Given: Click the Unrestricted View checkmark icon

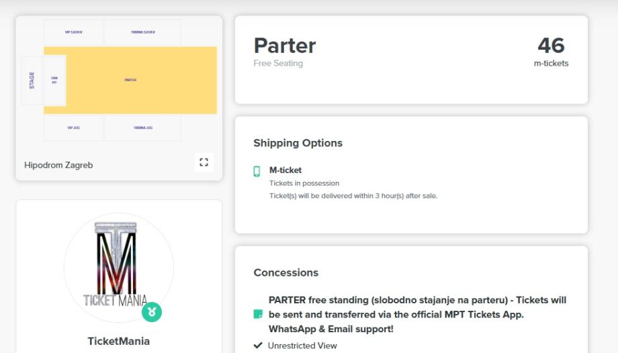Looking at the screenshot, I should pyautogui.click(x=257, y=346).
